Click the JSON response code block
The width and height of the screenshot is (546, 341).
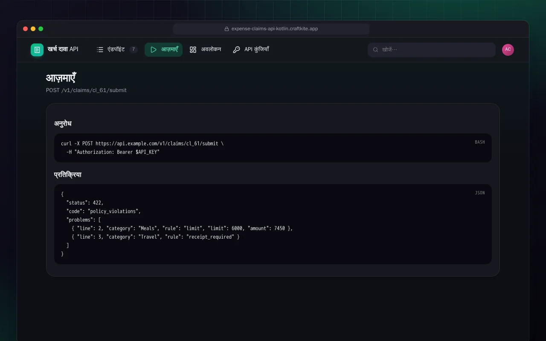(273, 224)
